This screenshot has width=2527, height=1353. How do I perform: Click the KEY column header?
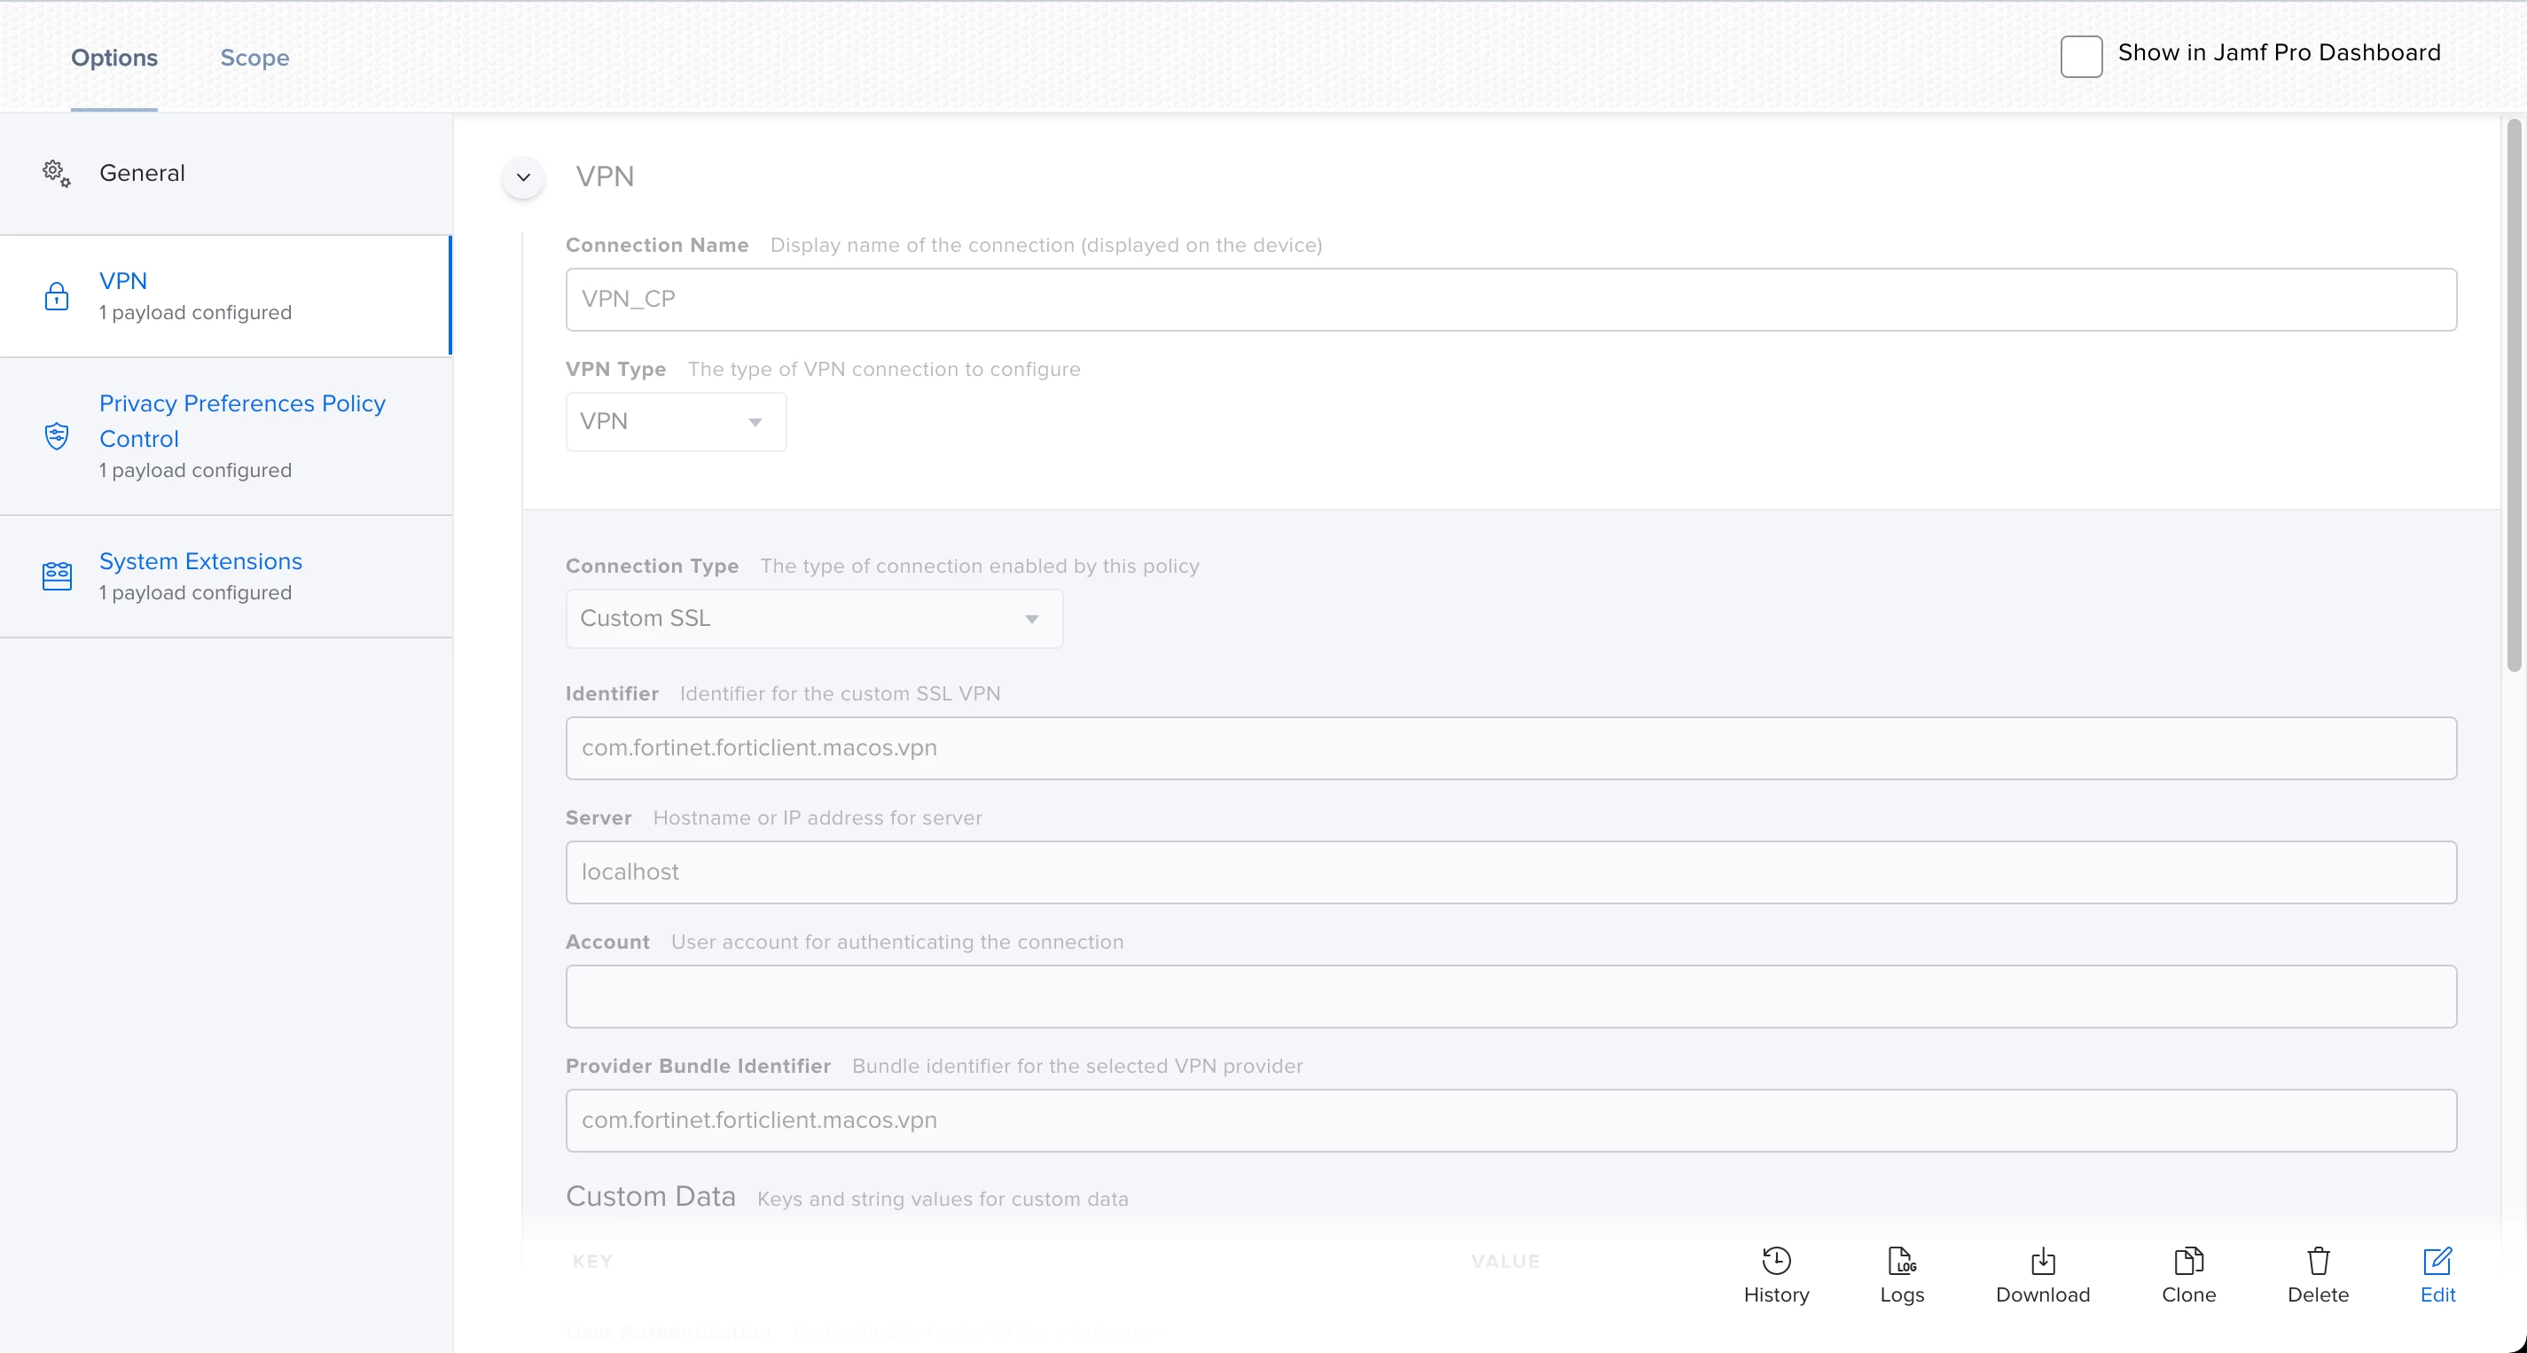(x=592, y=1262)
